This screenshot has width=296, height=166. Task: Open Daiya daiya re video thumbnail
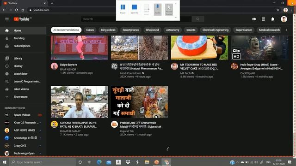[79, 47]
